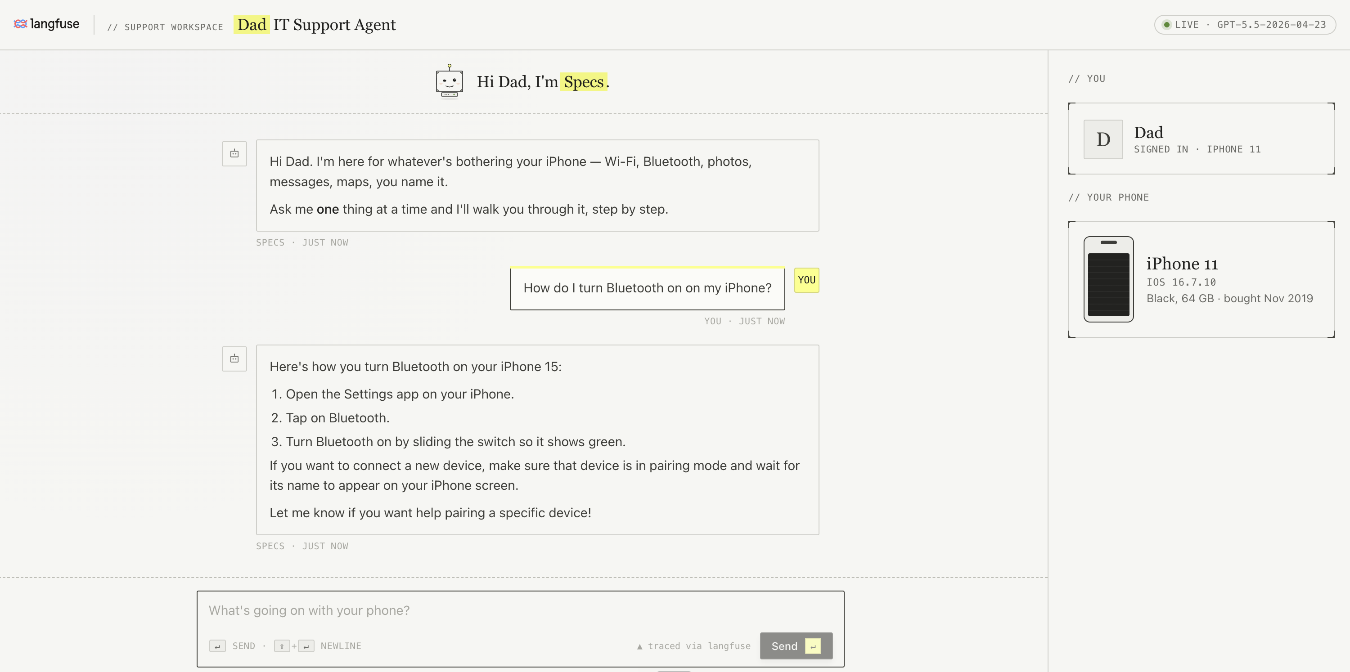Click the "iPhone 11" device name
The width and height of the screenshot is (1350, 672).
pyautogui.click(x=1182, y=264)
